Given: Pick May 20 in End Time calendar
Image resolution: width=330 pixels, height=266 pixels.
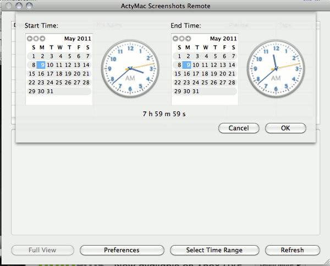Looking at the screenshot, I should 223,74.
